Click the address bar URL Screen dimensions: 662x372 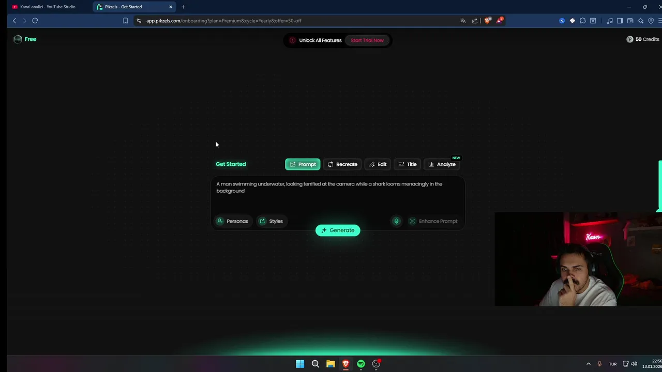tap(223, 21)
